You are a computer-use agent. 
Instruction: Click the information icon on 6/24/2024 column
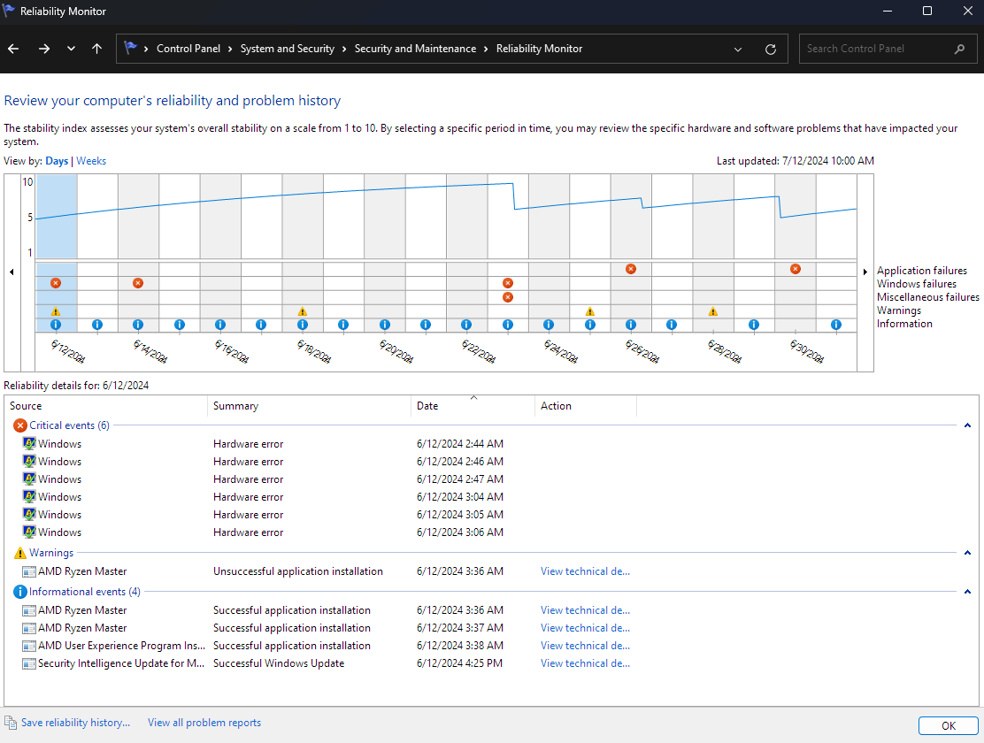tap(549, 325)
